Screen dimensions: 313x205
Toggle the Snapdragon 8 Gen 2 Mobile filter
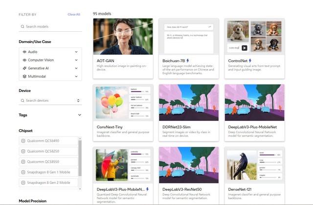(x=48, y=182)
